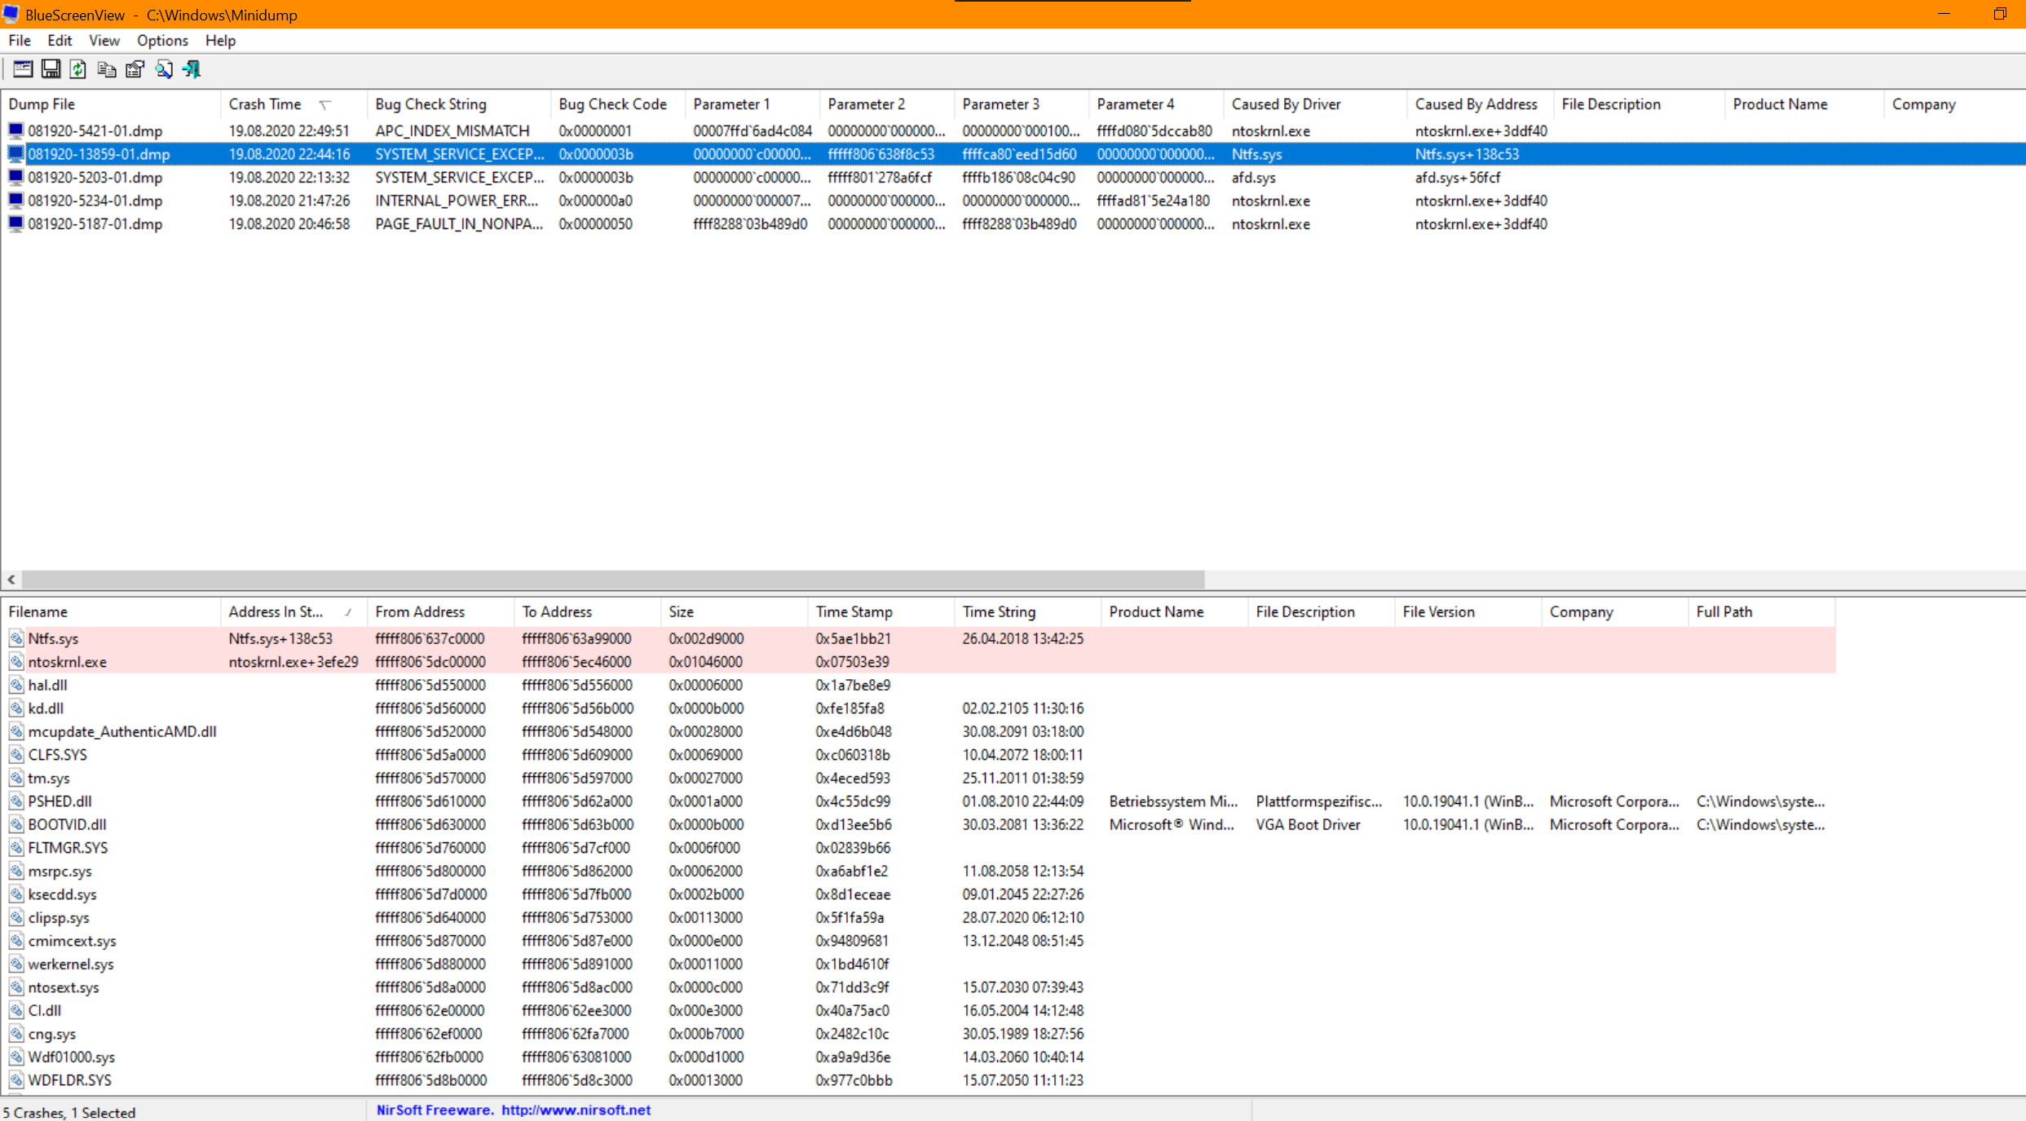Screen dimensions: 2026x1121
Task: Click the horizontal scrollbar thumb in upper pane
Action: click(611, 579)
